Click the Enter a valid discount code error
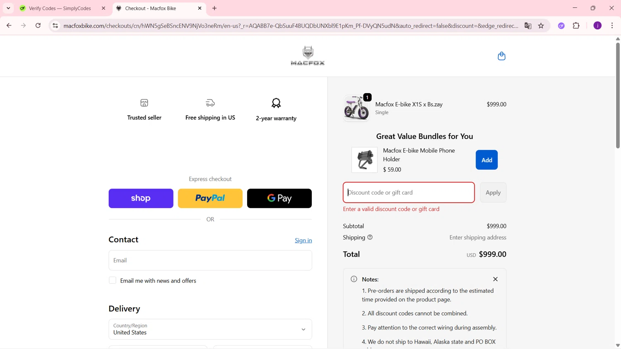This screenshot has height=349, width=621. (391, 209)
